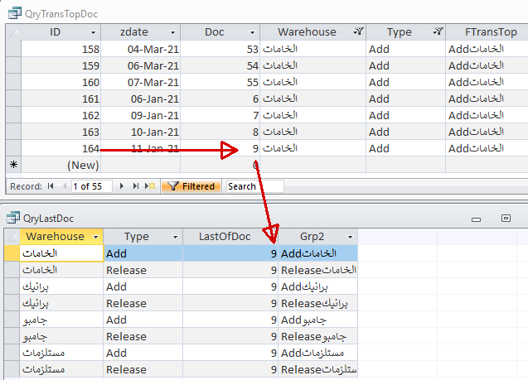Open Grp2 column dropdown arrow
Image resolution: width=528 pixels, height=380 pixels.
point(350,237)
